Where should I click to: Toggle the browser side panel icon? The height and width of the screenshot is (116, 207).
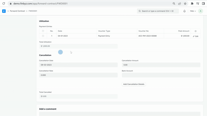pyautogui.click(x=203, y=4)
